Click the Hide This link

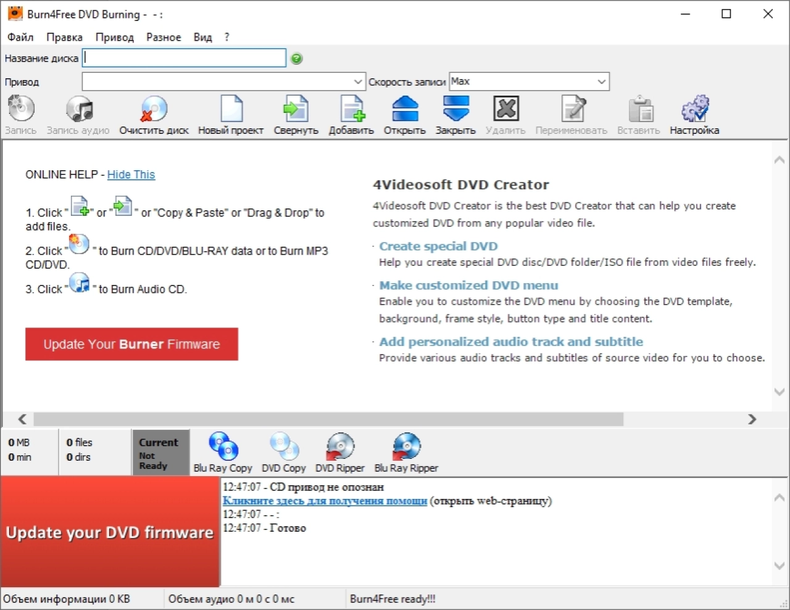pos(131,175)
